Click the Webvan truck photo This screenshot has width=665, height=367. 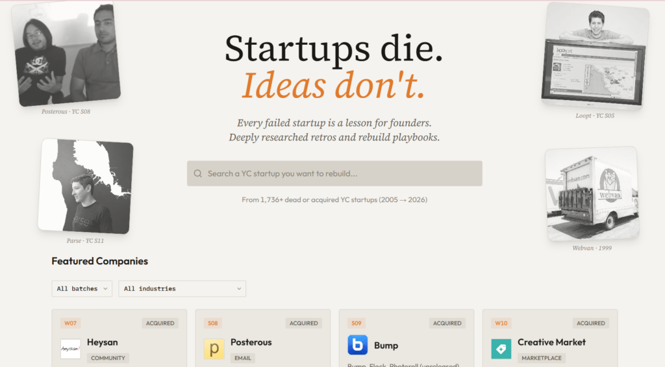(x=592, y=194)
